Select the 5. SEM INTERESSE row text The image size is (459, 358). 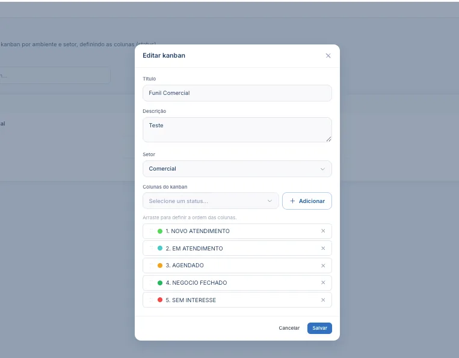pyautogui.click(x=191, y=300)
